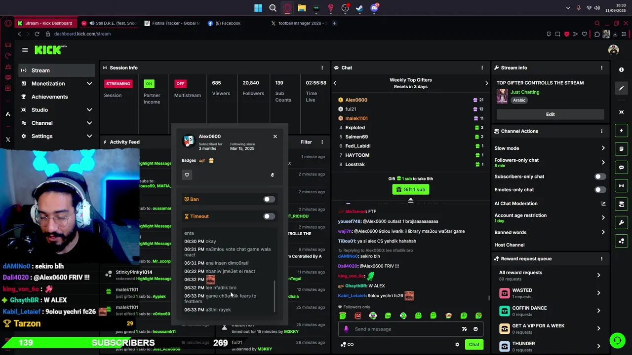The image size is (632, 355).
Task: Click Just Chatting category link
Action: tap(525, 92)
